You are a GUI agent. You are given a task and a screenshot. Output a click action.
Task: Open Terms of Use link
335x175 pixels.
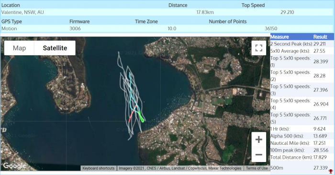[257, 168]
